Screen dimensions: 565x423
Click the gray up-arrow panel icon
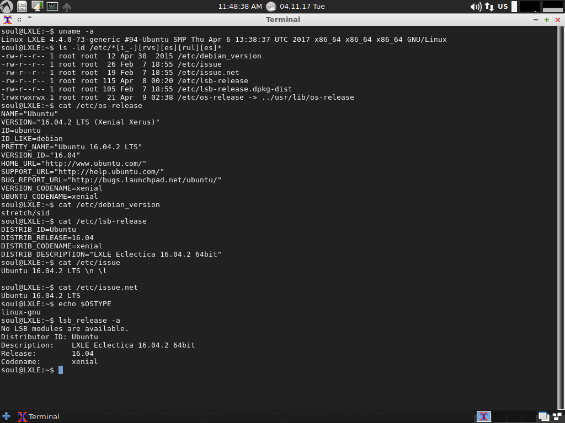(x=67, y=7)
